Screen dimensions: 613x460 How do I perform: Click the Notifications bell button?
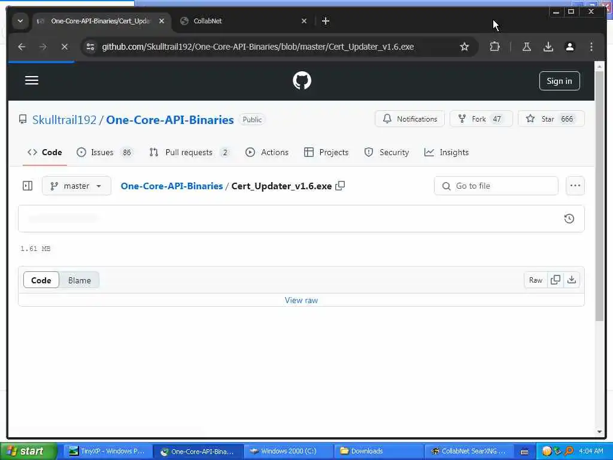pos(409,119)
